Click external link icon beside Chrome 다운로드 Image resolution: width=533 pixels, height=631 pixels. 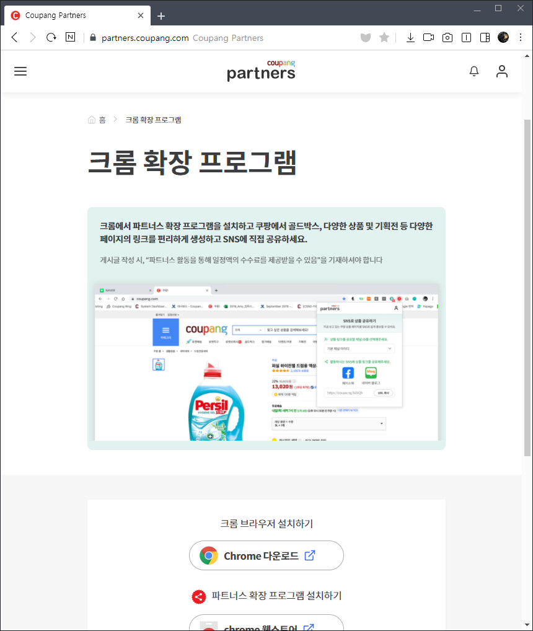[x=310, y=555]
